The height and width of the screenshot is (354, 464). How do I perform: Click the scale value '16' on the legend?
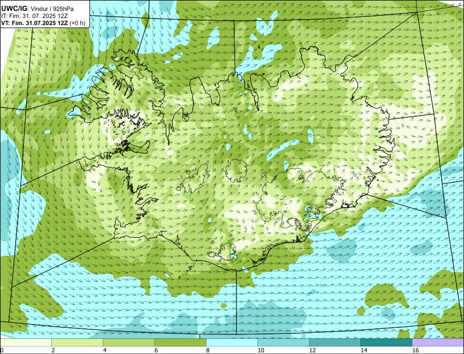pos(415,350)
